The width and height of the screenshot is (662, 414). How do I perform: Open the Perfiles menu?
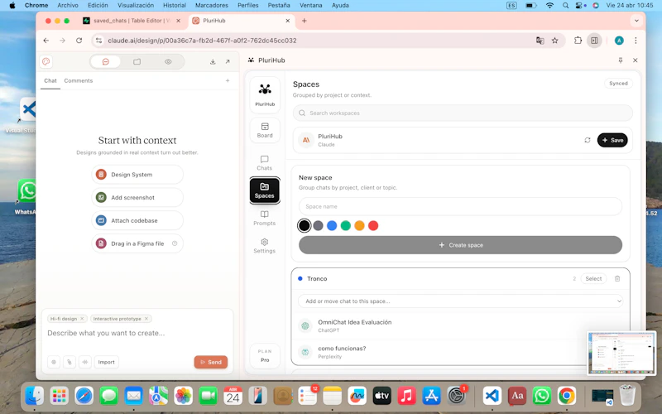tap(247, 6)
